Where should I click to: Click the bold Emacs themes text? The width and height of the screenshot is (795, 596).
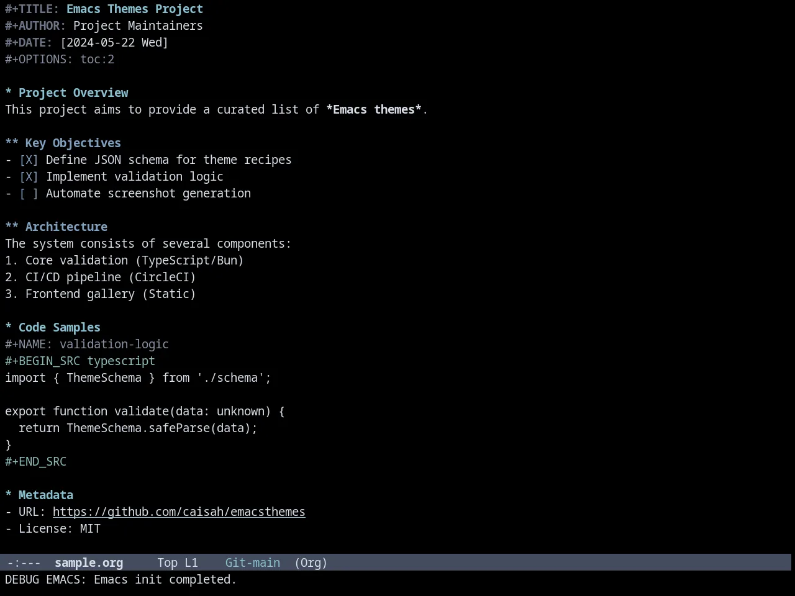click(374, 110)
